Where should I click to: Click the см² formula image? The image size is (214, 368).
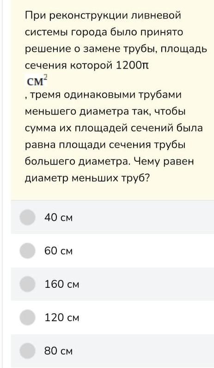(x=37, y=81)
